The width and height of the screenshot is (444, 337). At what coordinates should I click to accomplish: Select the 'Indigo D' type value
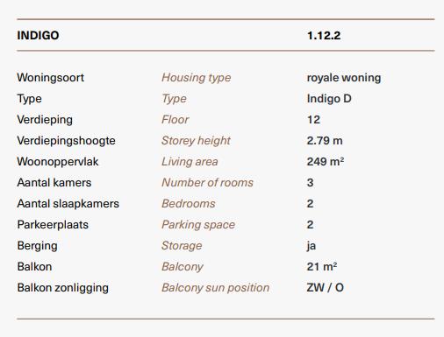click(329, 99)
